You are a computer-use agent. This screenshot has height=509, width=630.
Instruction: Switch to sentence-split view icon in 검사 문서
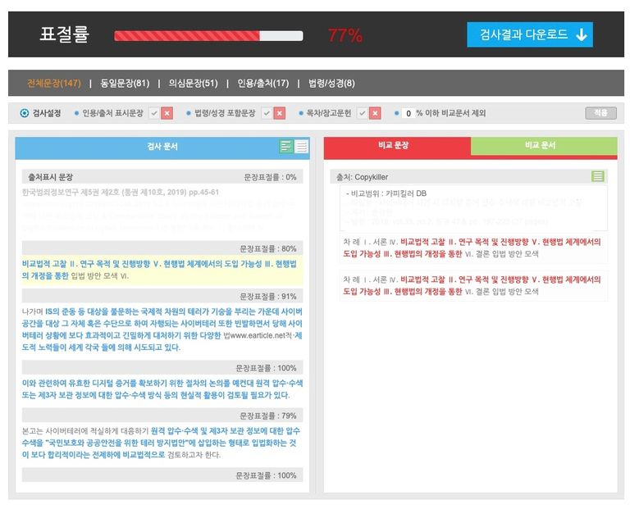point(286,146)
